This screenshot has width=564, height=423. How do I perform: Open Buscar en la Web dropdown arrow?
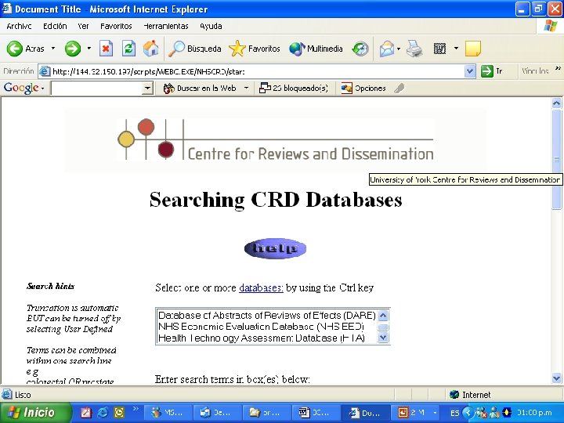247,88
